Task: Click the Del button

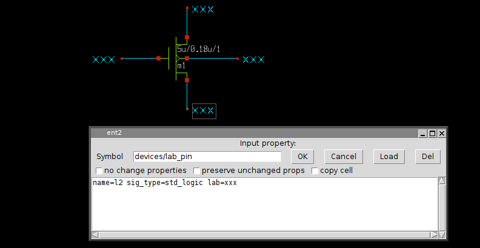Action: (x=427, y=157)
